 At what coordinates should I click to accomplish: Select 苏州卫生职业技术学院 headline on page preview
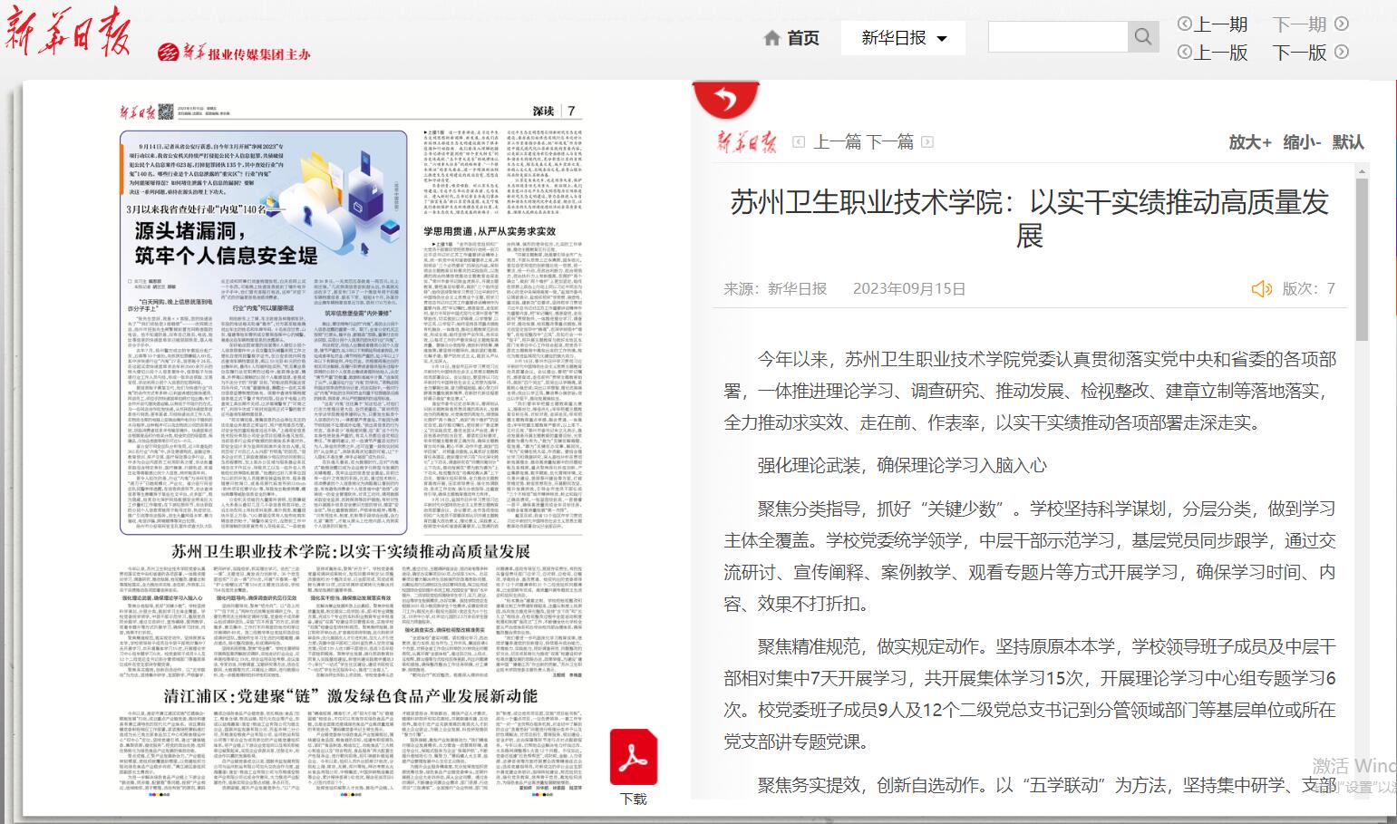(x=351, y=551)
